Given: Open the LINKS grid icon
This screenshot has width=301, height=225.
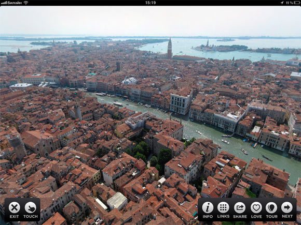Looking at the screenshot, I should (223, 207).
